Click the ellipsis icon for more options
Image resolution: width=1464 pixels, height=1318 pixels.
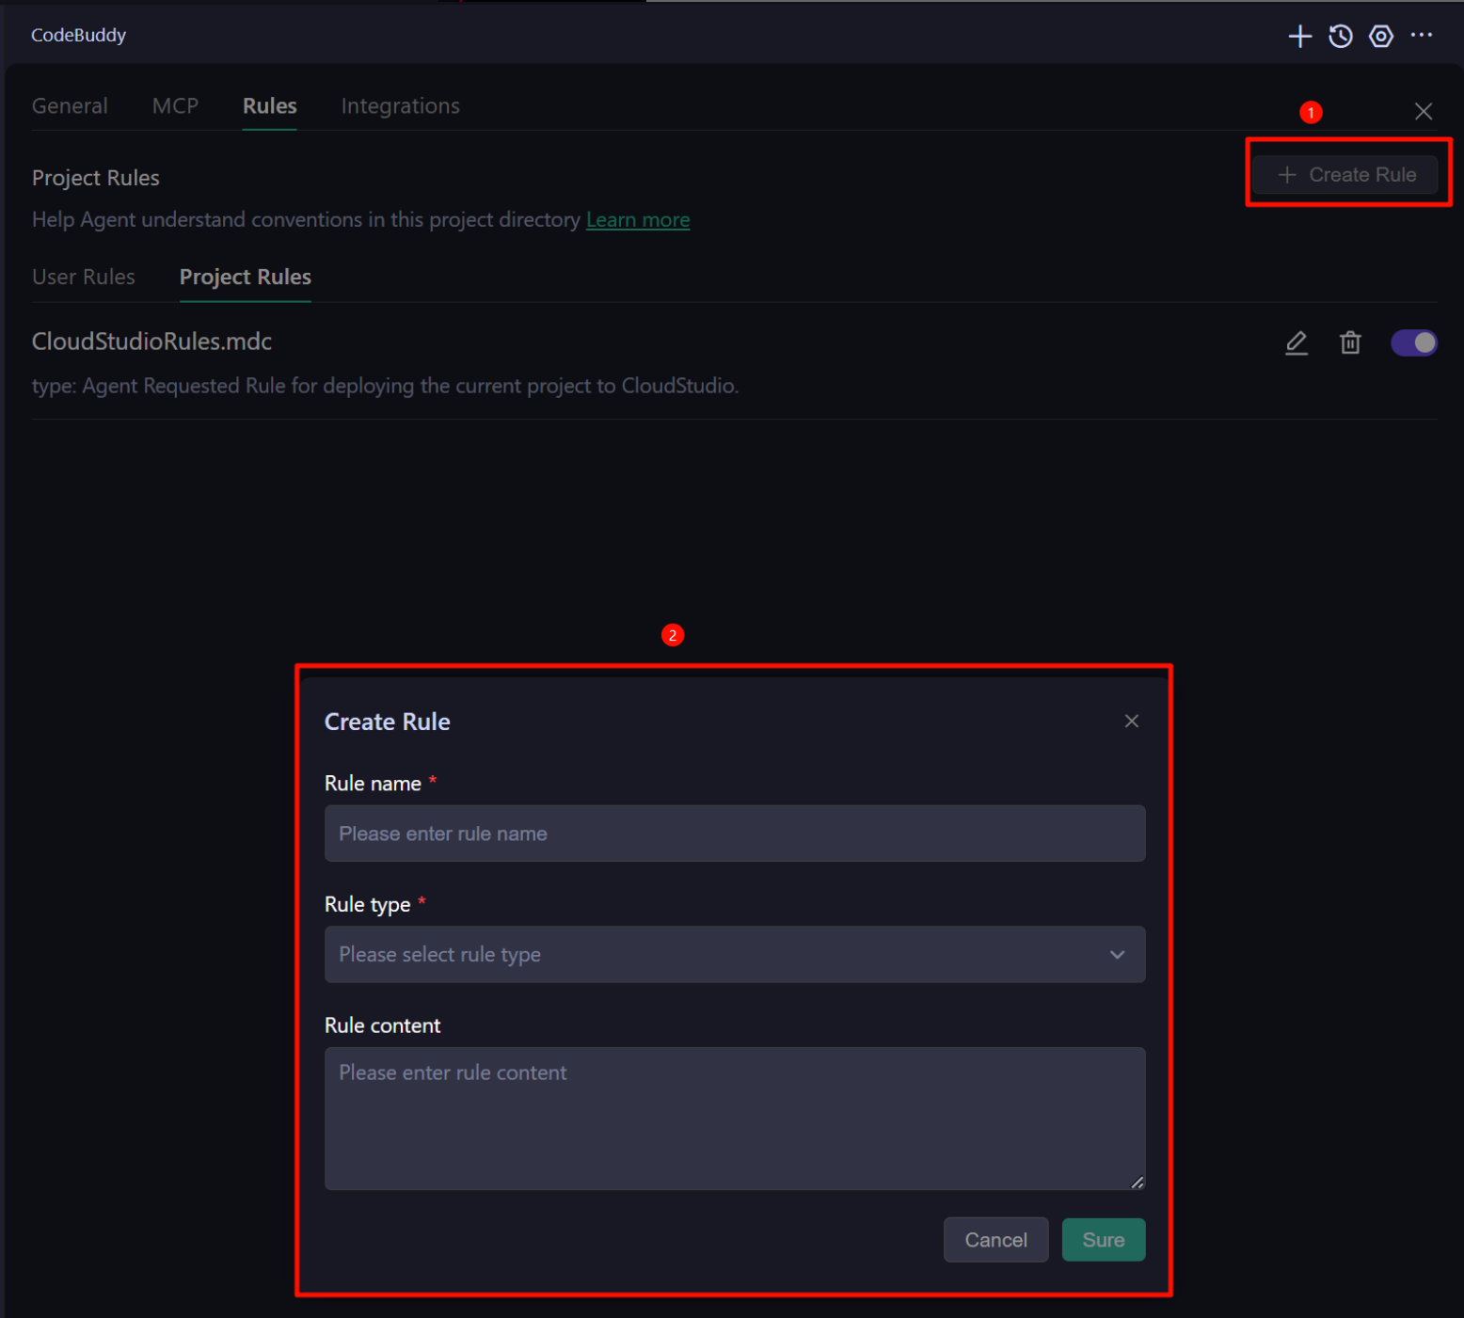tap(1422, 36)
